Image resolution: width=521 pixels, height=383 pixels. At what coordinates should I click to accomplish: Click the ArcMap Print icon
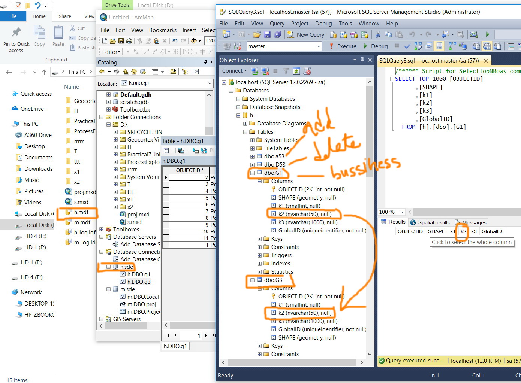point(129,41)
